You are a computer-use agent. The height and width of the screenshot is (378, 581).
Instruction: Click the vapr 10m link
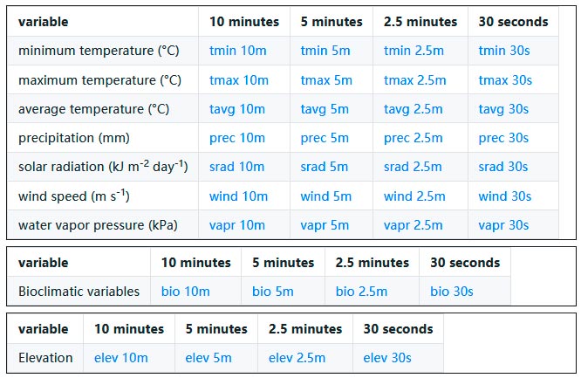pyautogui.click(x=237, y=225)
